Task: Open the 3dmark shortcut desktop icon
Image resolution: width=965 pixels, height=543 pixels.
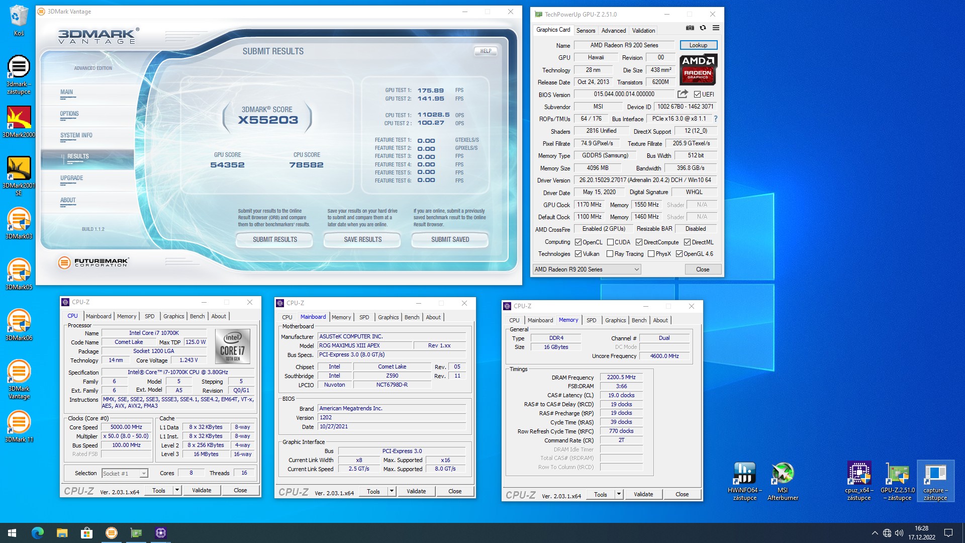Action: [x=19, y=74]
